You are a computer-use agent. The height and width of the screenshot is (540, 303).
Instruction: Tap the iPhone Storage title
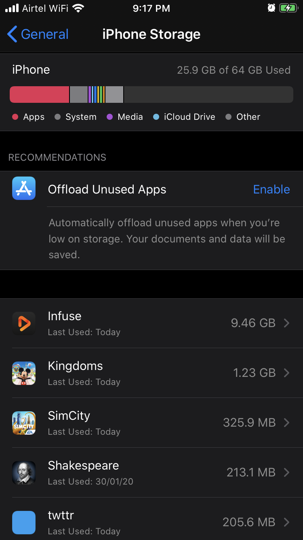coord(151,34)
